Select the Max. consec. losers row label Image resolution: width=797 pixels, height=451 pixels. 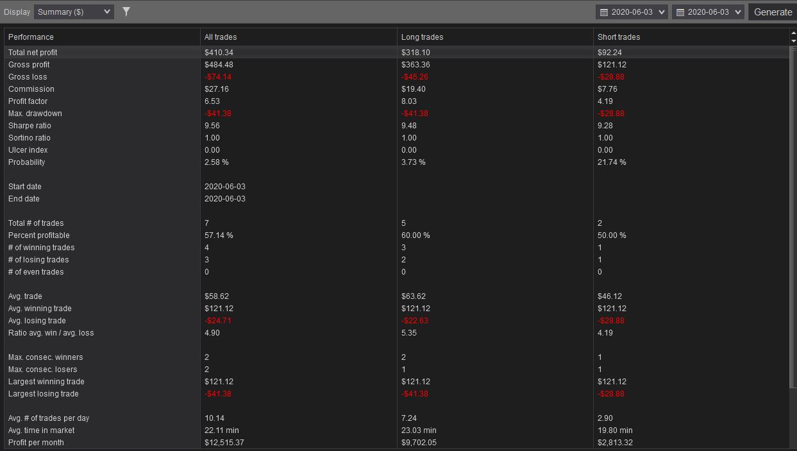(43, 370)
